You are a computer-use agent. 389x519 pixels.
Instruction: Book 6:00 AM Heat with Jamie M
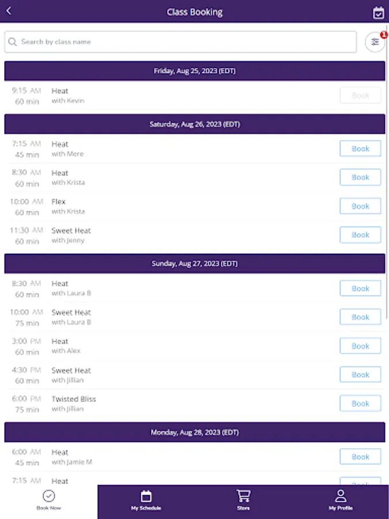[360, 457]
